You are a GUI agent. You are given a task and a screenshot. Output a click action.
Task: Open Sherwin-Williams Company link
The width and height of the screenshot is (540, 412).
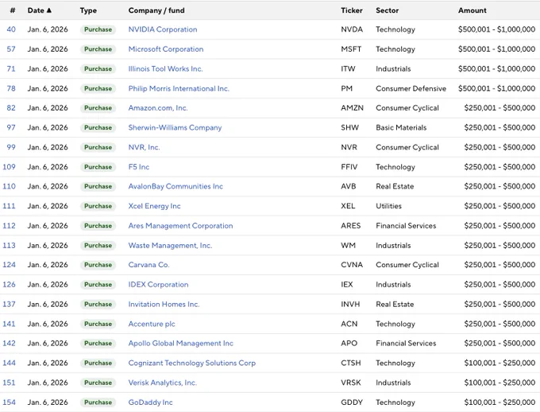point(175,127)
